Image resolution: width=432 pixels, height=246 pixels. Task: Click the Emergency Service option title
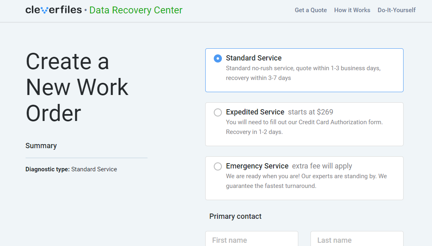coord(257,166)
